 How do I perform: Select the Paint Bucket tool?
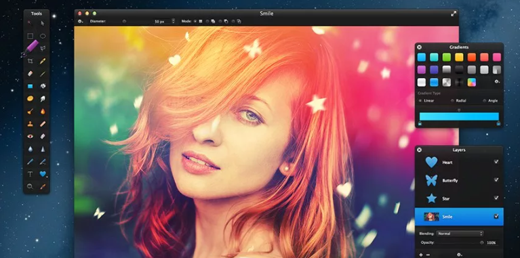[43, 86]
